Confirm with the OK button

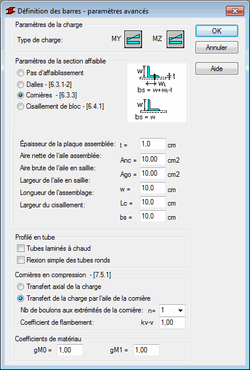[217, 31]
